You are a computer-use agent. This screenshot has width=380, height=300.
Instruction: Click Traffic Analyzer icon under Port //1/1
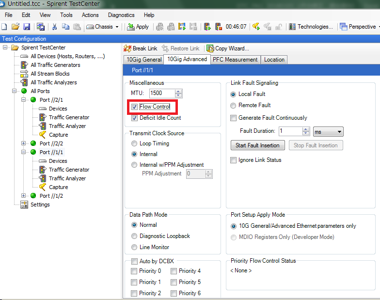coord(43,178)
